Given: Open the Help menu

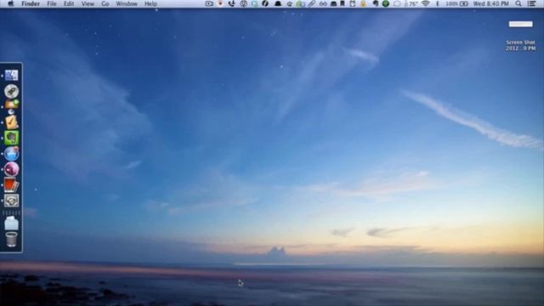Looking at the screenshot, I should pos(150,3).
